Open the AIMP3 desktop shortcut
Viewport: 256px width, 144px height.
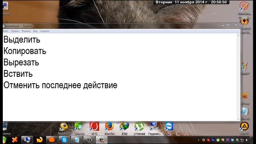tap(244, 129)
